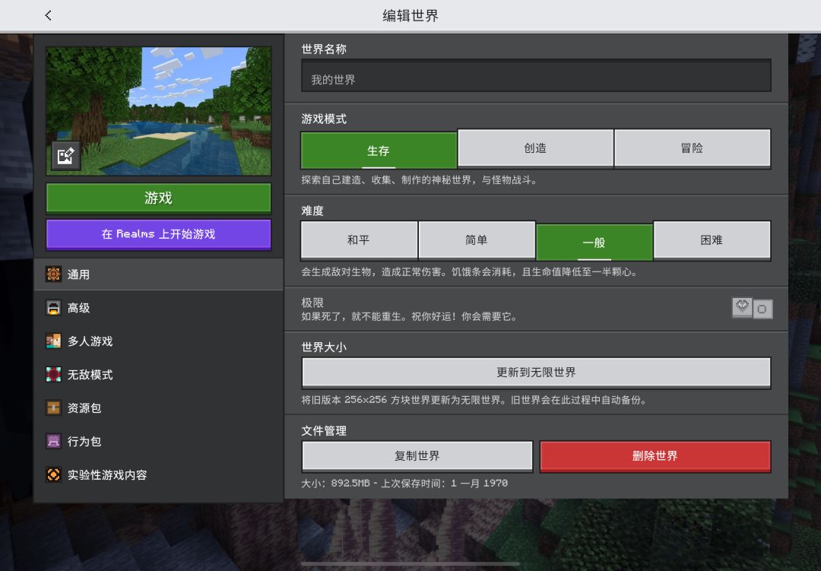Viewport: 821px width, 571px height.
Task: Click the 行为包 behavior pack icon
Action: (53, 441)
